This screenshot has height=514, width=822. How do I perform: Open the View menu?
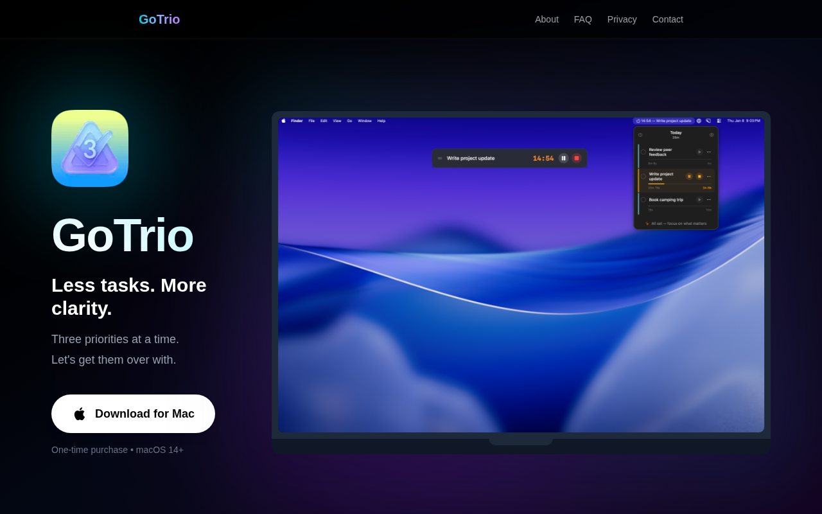click(x=337, y=121)
